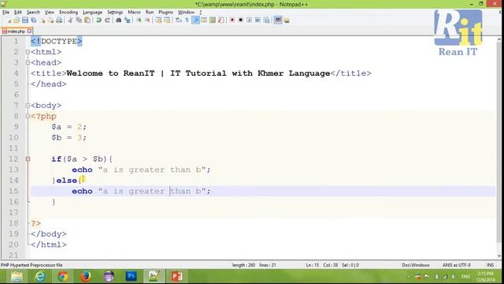
Task: Click the Zoom In toolbar icon
Action: pyautogui.click(x=139, y=21)
